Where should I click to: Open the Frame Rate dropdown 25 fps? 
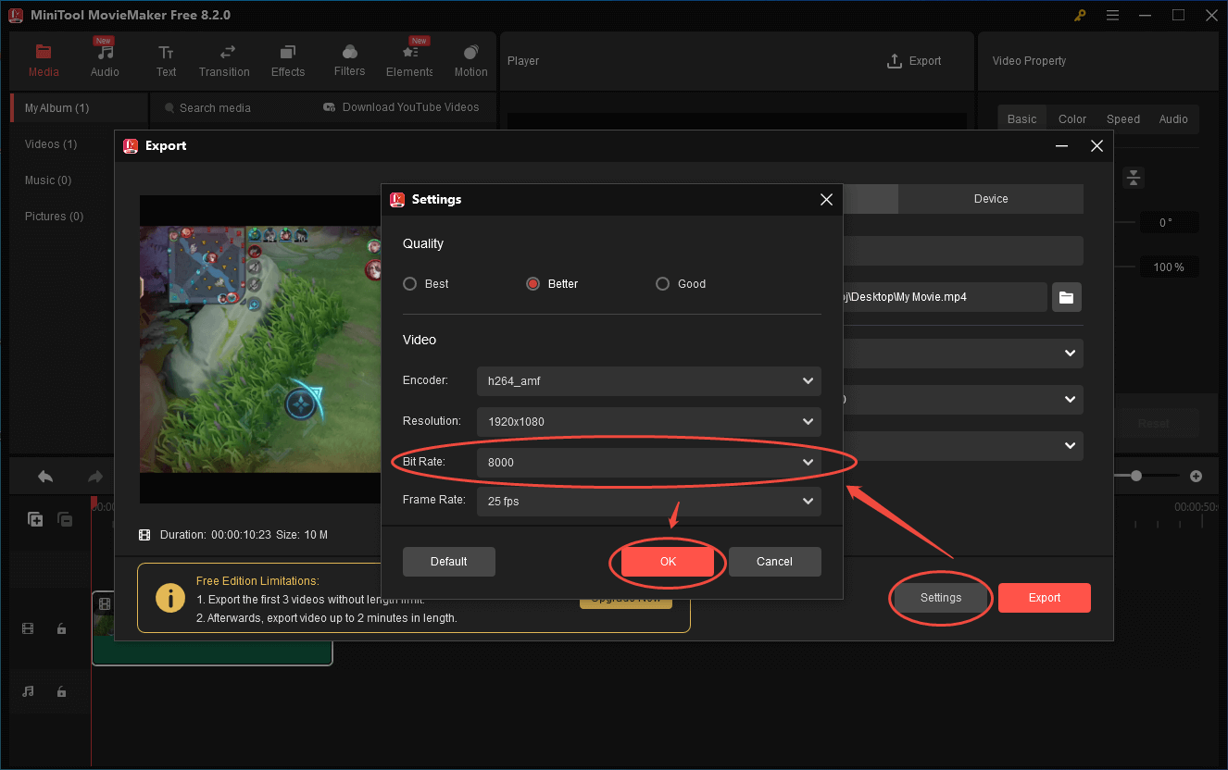(x=649, y=502)
